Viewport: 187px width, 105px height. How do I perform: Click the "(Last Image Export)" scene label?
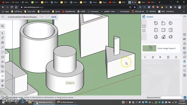[x=167, y=48]
